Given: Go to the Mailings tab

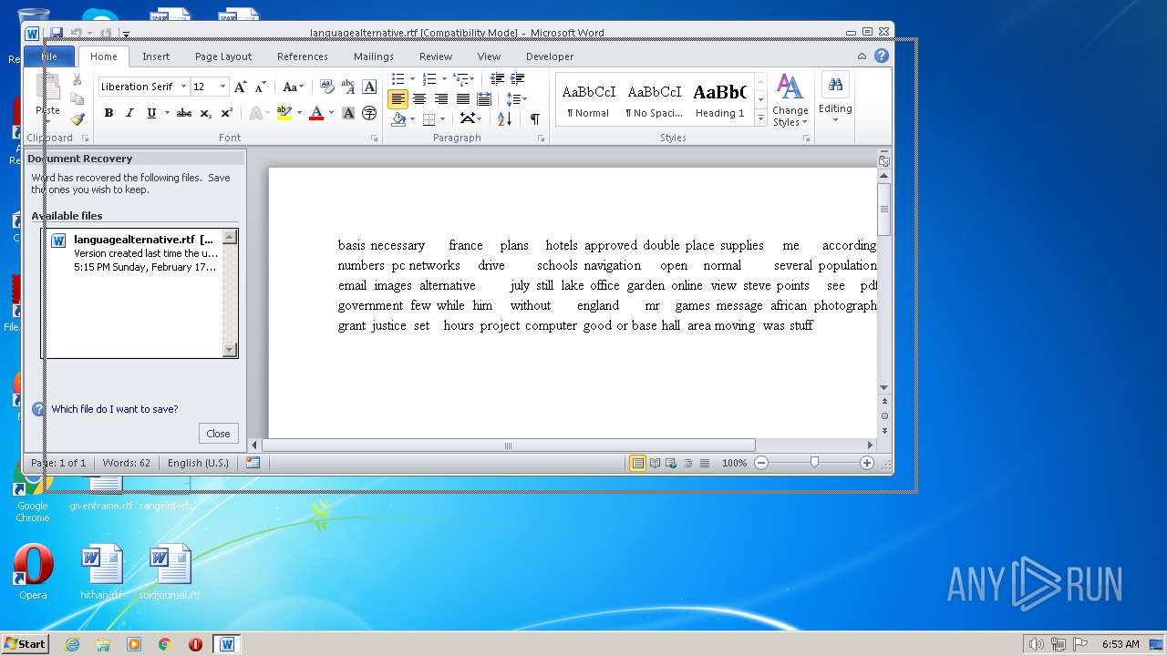Looking at the screenshot, I should 374,56.
